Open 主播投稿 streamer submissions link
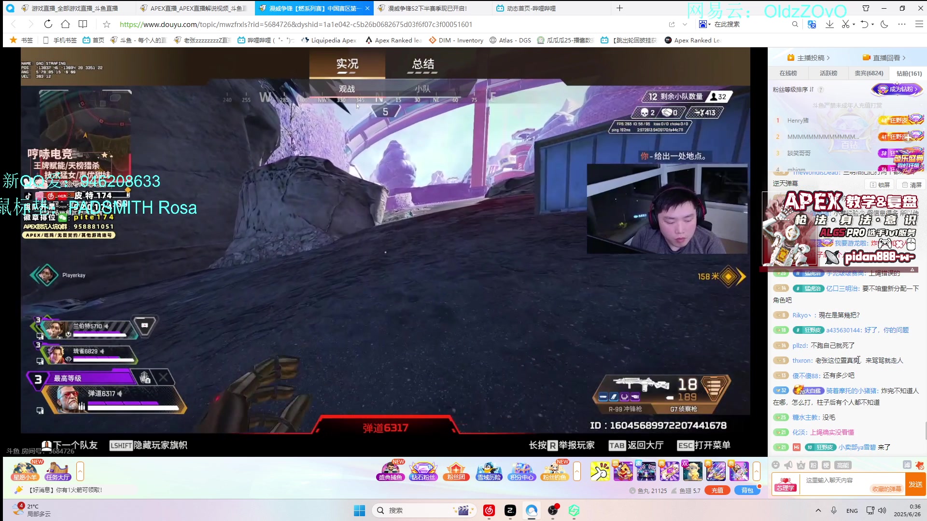 pyautogui.click(x=809, y=58)
